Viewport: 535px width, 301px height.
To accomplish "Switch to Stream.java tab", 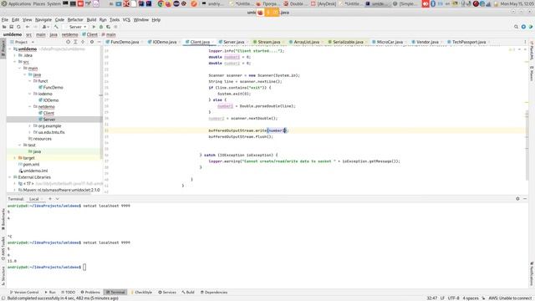I will click(x=269, y=42).
